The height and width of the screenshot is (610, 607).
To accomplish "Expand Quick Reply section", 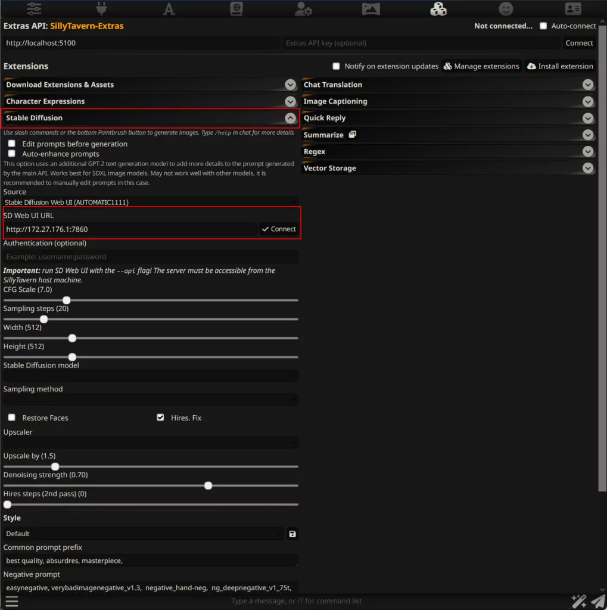I will 448,118.
